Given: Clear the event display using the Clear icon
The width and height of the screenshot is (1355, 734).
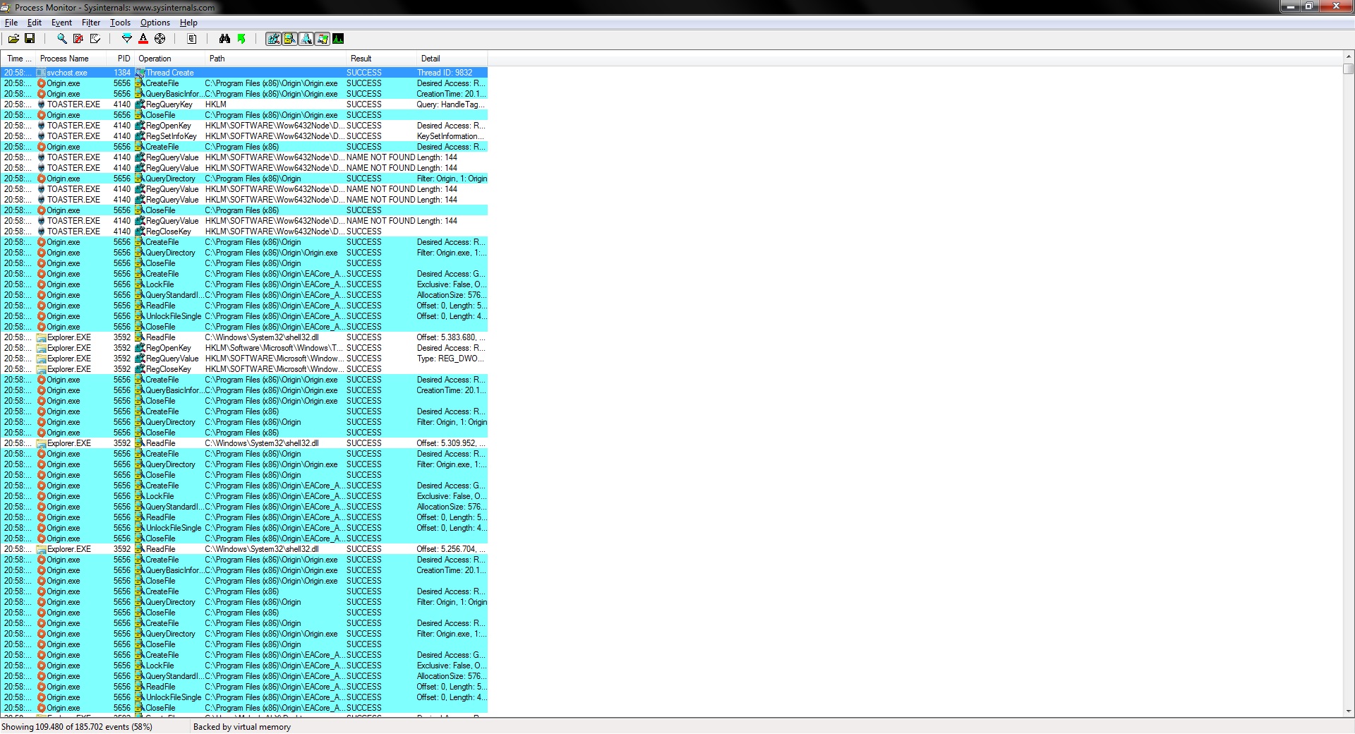Looking at the screenshot, I should tap(95, 39).
